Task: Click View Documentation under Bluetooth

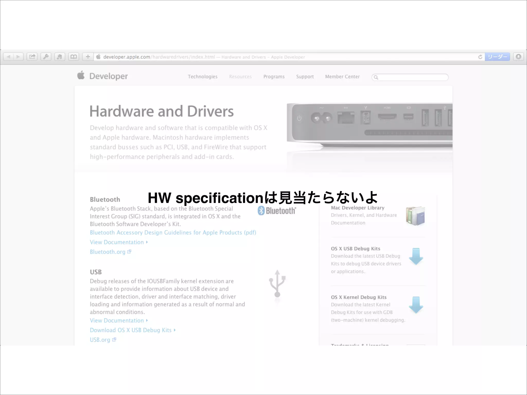Action: pyautogui.click(x=119, y=242)
